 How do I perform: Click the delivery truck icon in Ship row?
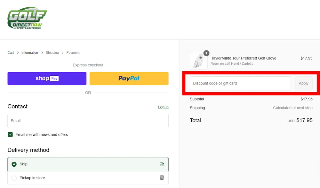(x=162, y=164)
